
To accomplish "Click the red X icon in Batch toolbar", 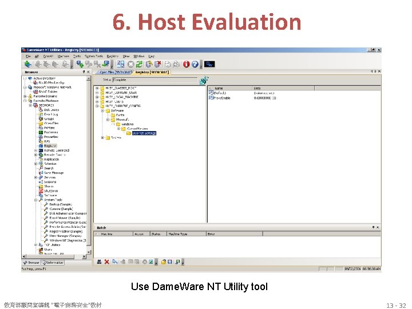I will (106, 262).
